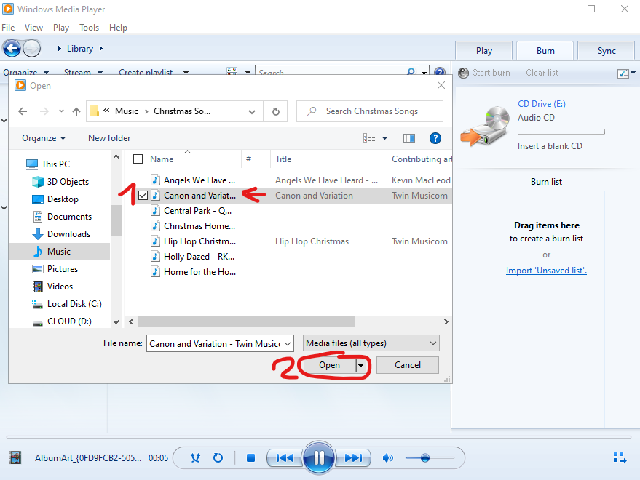
Task: Refresh the Christmas Songs folder view
Action: tap(275, 111)
